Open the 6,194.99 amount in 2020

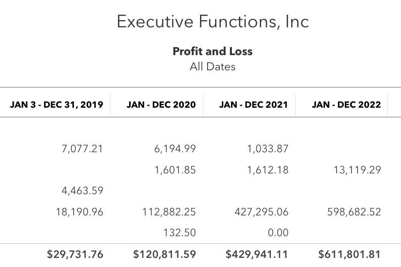click(175, 149)
